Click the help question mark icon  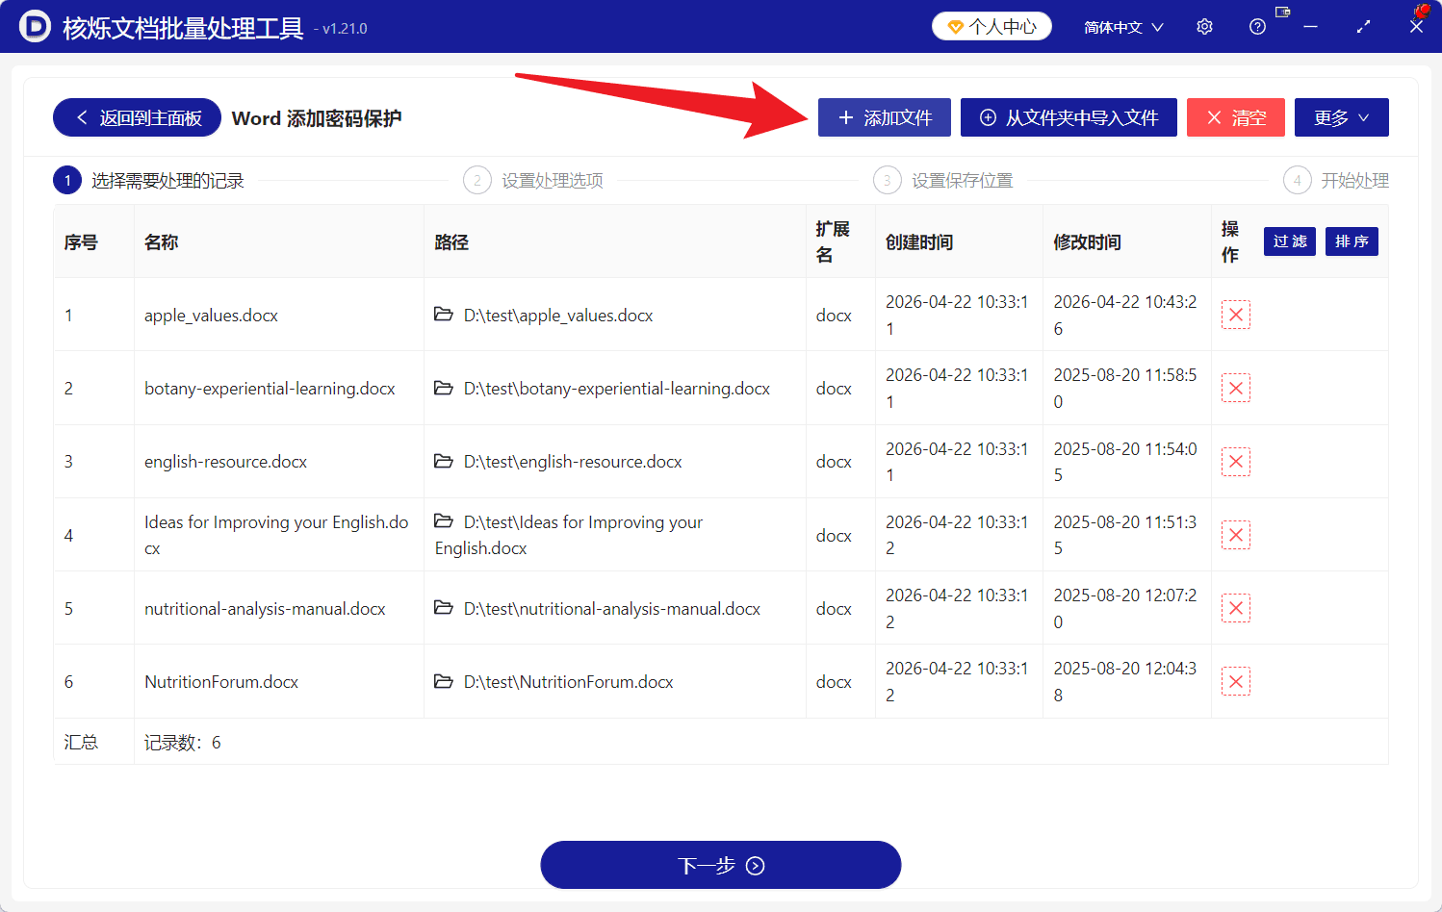(x=1257, y=26)
